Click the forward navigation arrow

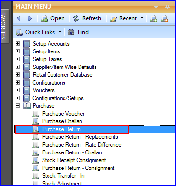[x=30, y=18]
